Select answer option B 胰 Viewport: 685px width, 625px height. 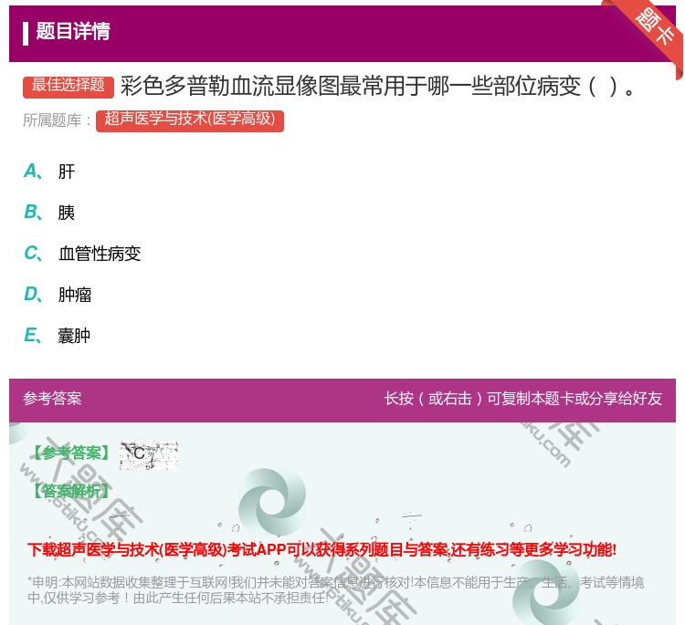[x=49, y=212]
